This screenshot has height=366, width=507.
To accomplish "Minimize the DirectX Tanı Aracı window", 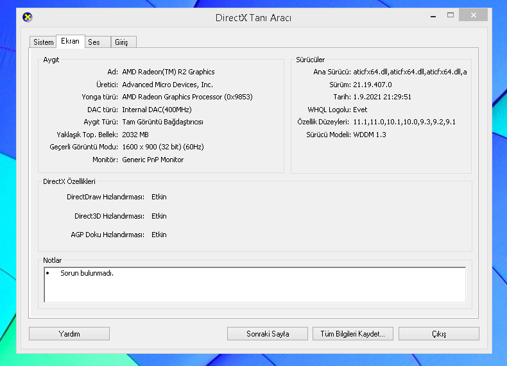I will click(x=433, y=15).
